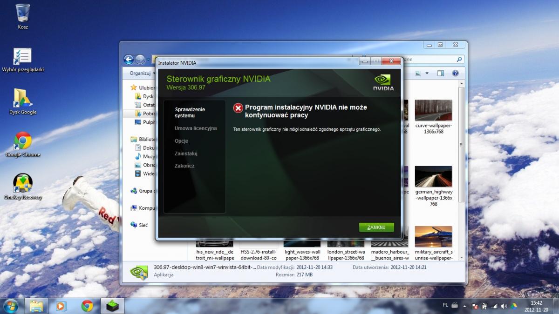
Task: Click scrollbar down arrow in Explorer
Action: pyautogui.click(x=462, y=257)
